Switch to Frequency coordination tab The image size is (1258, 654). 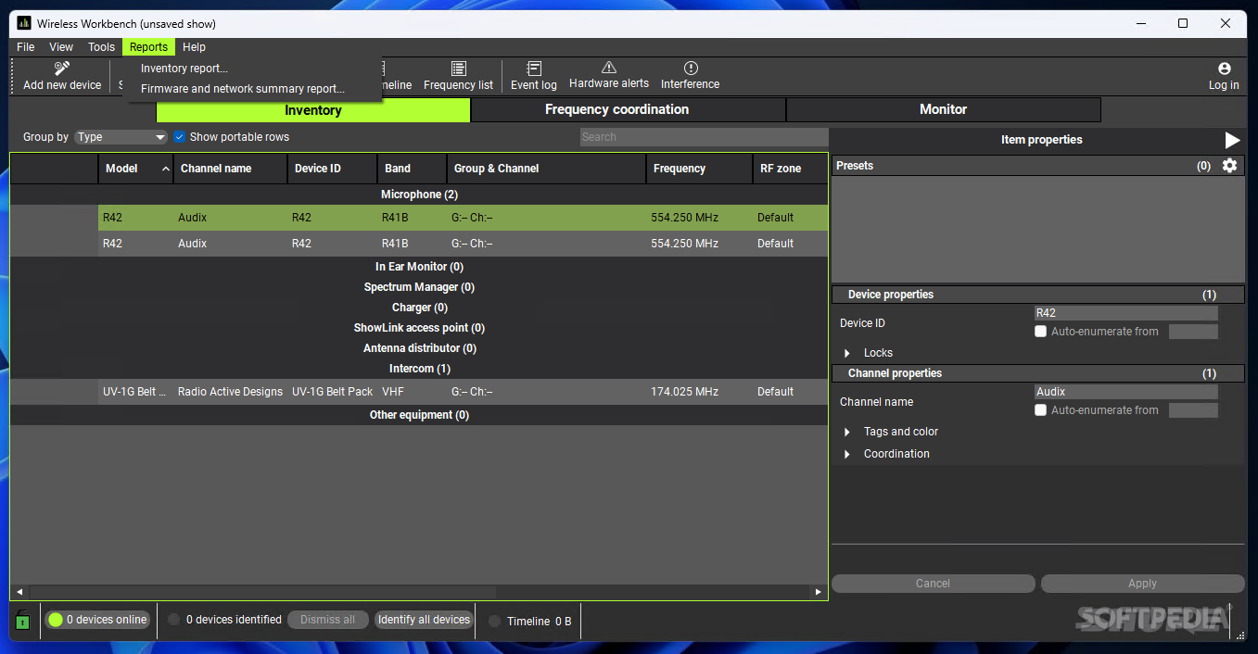(x=629, y=110)
